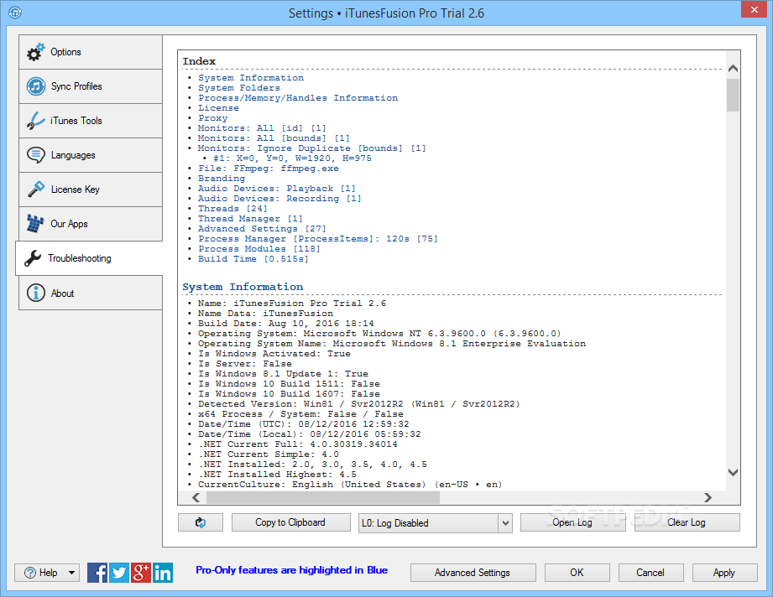The height and width of the screenshot is (597, 773).
Task: Jump to System Information index link
Action: point(251,78)
